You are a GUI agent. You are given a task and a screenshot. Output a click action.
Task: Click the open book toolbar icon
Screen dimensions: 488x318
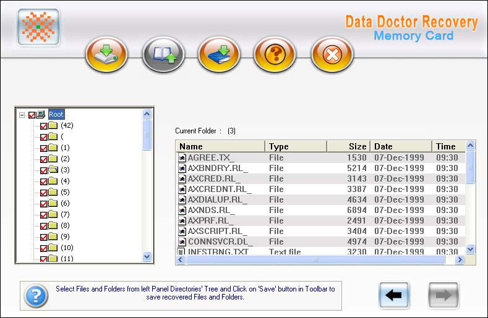pyautogui.click(x=163, y=55)
